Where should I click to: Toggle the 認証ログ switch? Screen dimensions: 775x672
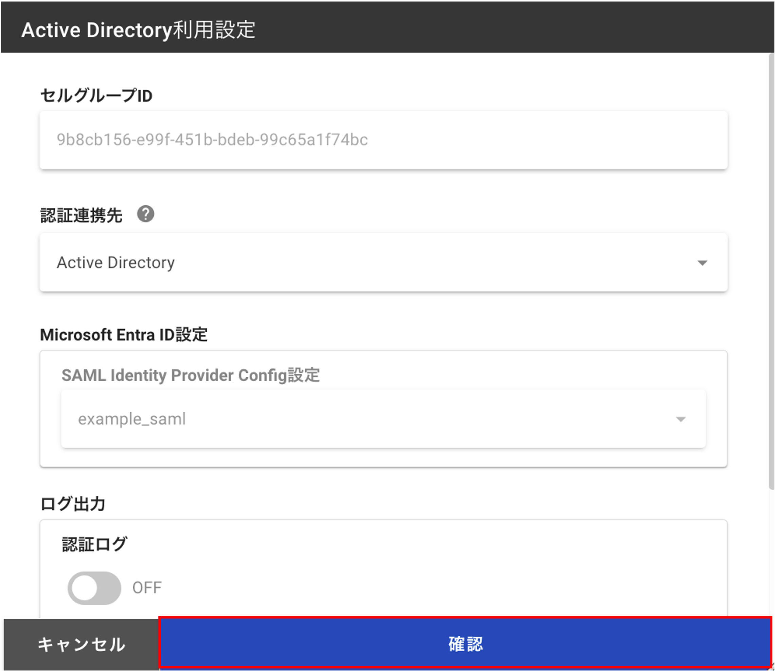coord(94,587)
